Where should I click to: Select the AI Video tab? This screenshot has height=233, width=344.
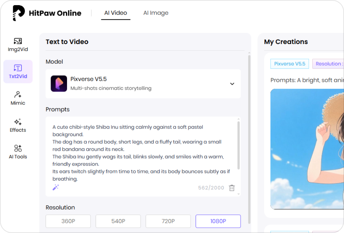[x=116, y=12]
